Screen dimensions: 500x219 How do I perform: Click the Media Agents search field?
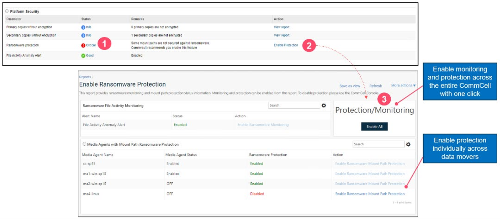click(379, 144)
